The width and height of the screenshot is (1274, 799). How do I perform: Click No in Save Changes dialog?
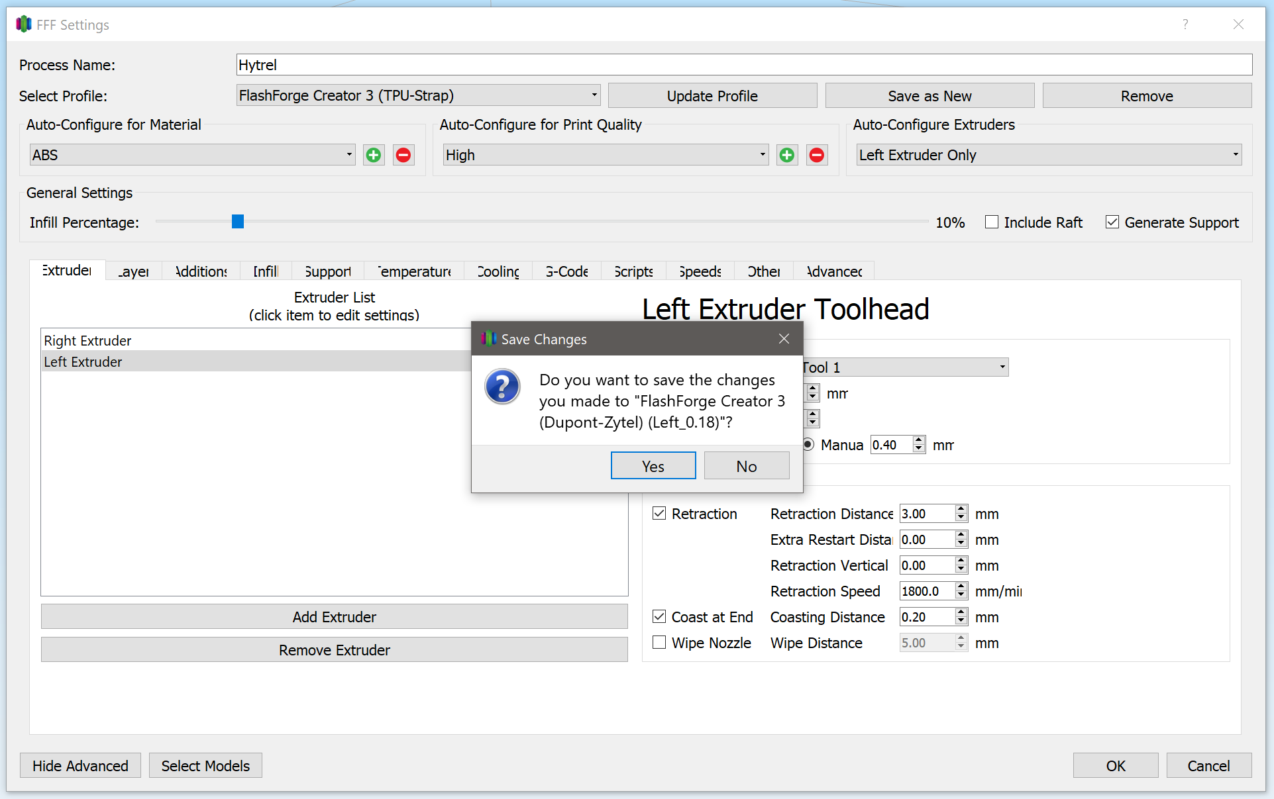(747, 466)
